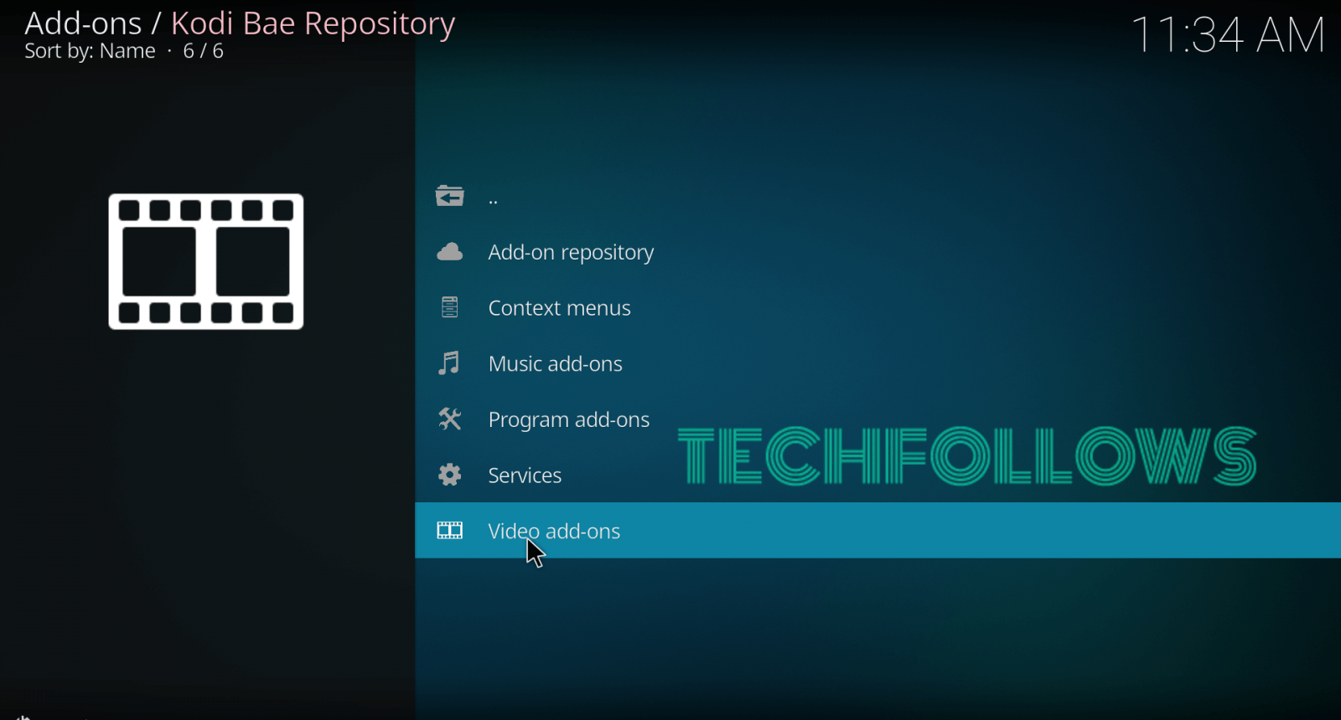Open Add-on repository category
Viewport: 1341px width, 720px height.
click(878, 252)
